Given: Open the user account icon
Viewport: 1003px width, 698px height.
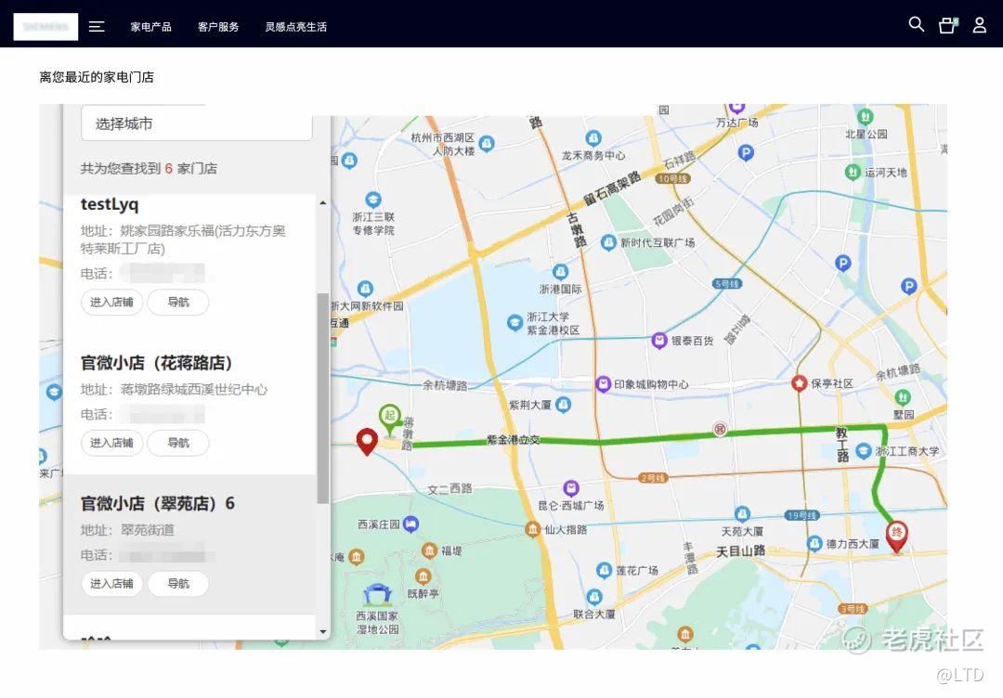Looking at the screenshot, I should 980,25.
